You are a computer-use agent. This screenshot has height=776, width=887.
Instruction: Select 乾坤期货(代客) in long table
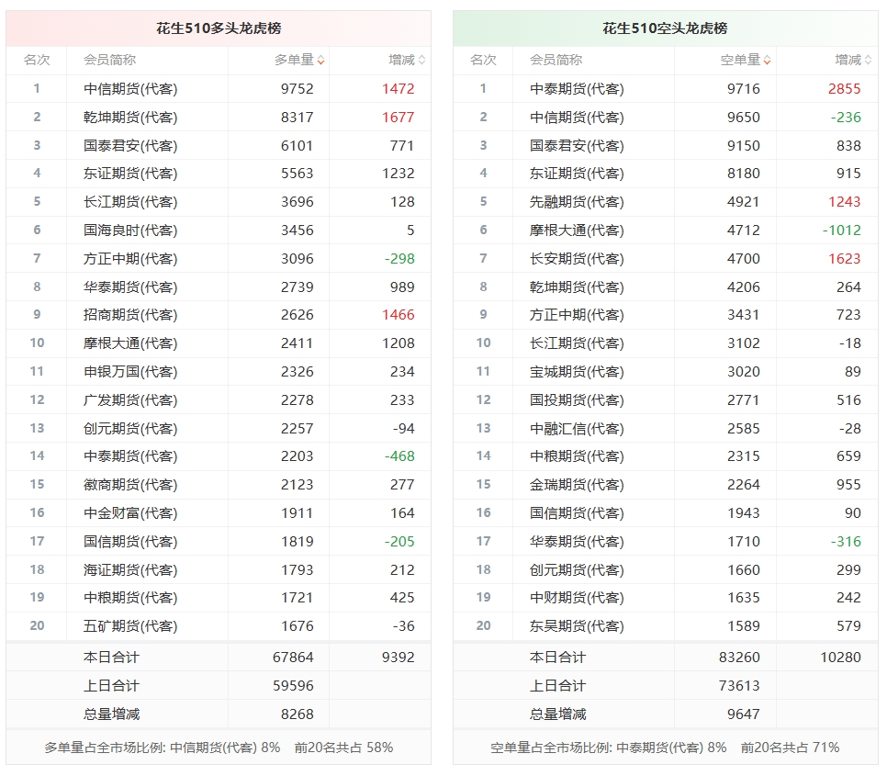click(x=130, y=117)
